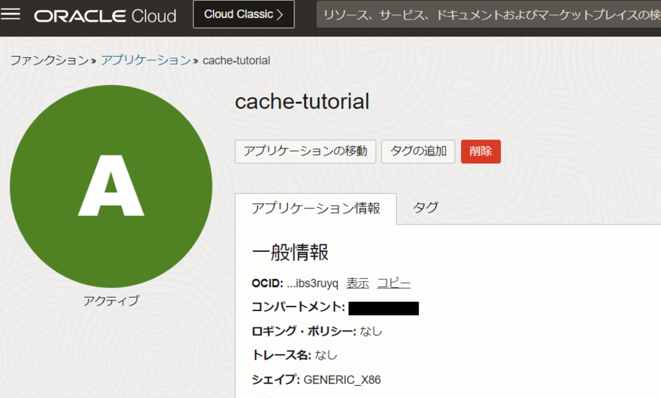Copy the OCID with the コピー link

(x=394, y=283)
